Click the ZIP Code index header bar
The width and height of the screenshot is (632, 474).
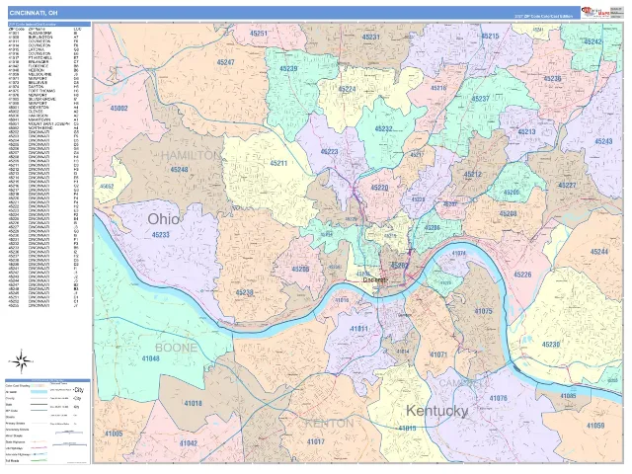click(x=48, y=24)
